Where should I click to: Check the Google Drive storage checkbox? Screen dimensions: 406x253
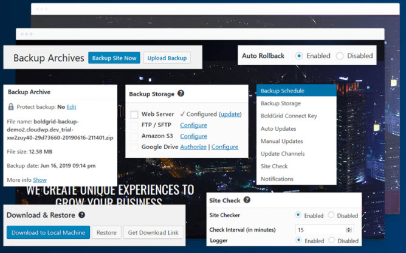tap(134, 147)
